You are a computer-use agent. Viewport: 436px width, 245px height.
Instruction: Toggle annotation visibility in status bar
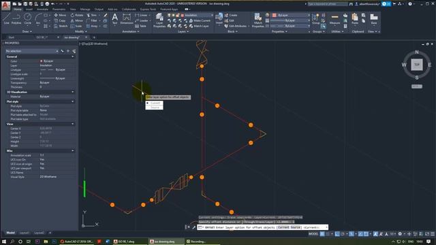pyautogui.click(x=375, y=234)
